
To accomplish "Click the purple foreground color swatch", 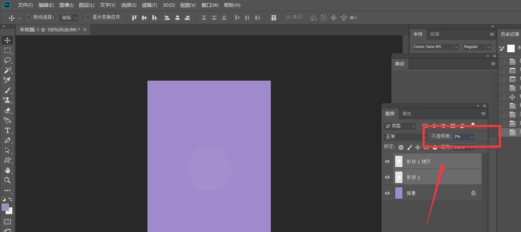I will point(5,206).
